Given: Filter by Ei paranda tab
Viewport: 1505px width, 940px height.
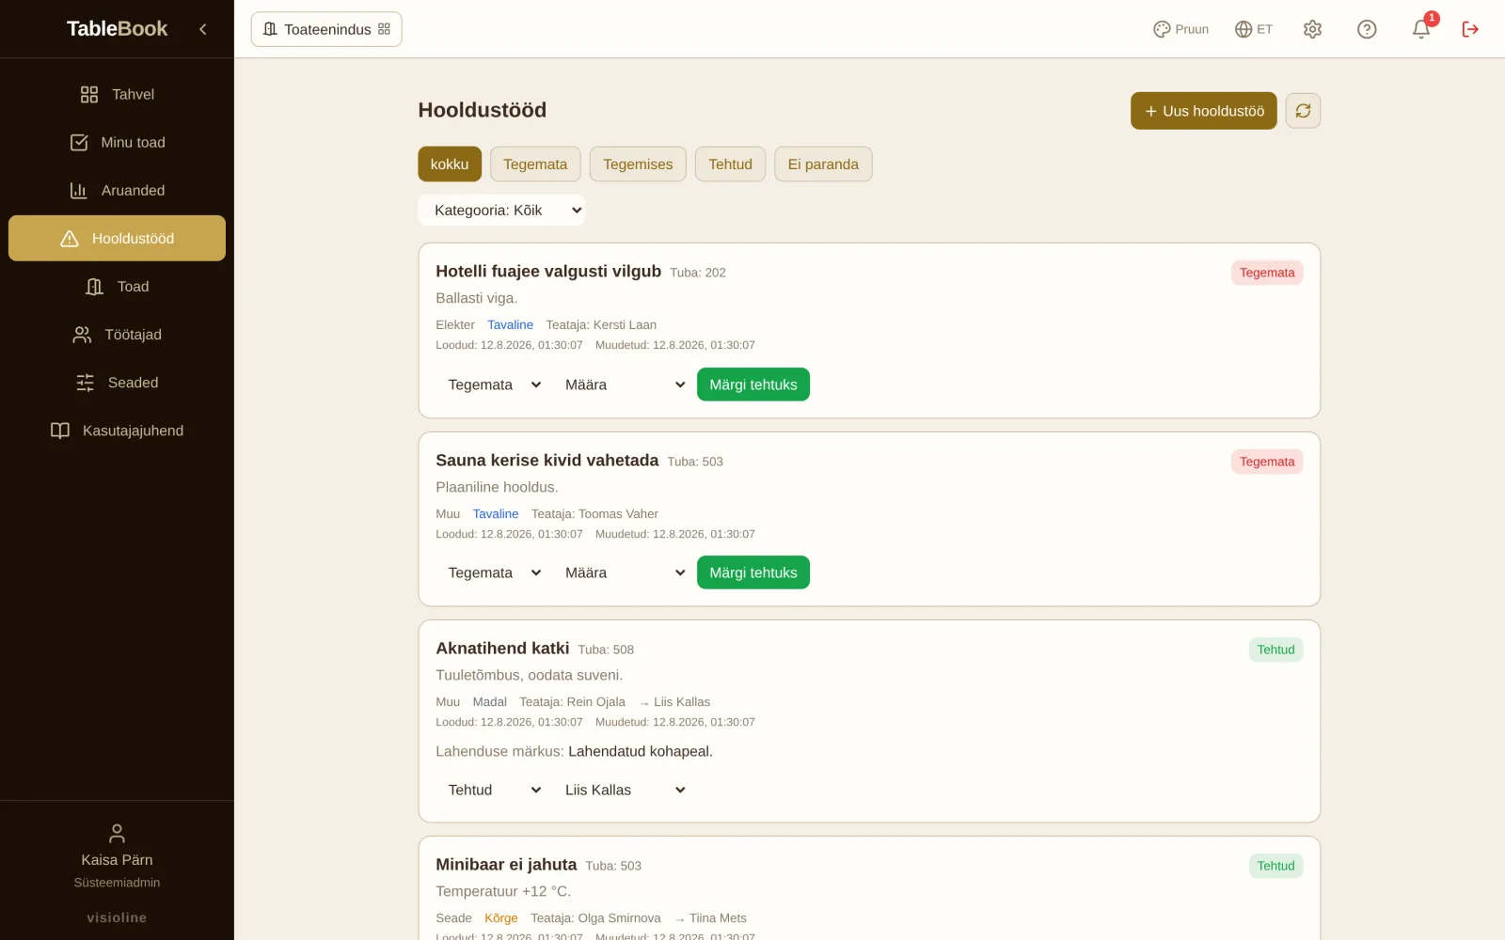Looking at the screenshot, I should pos(823,164).
